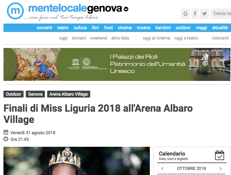Follow the weekend events link
The height and width of the screenshot is (175, 231).
(99, 38)
